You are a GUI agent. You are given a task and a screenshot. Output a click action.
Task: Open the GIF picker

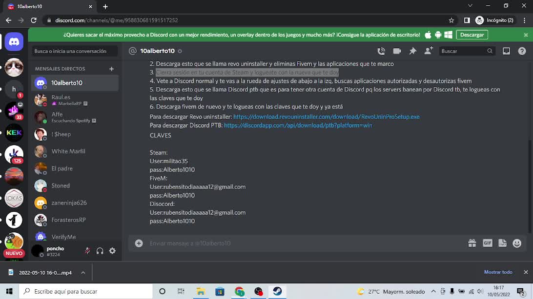488,243
